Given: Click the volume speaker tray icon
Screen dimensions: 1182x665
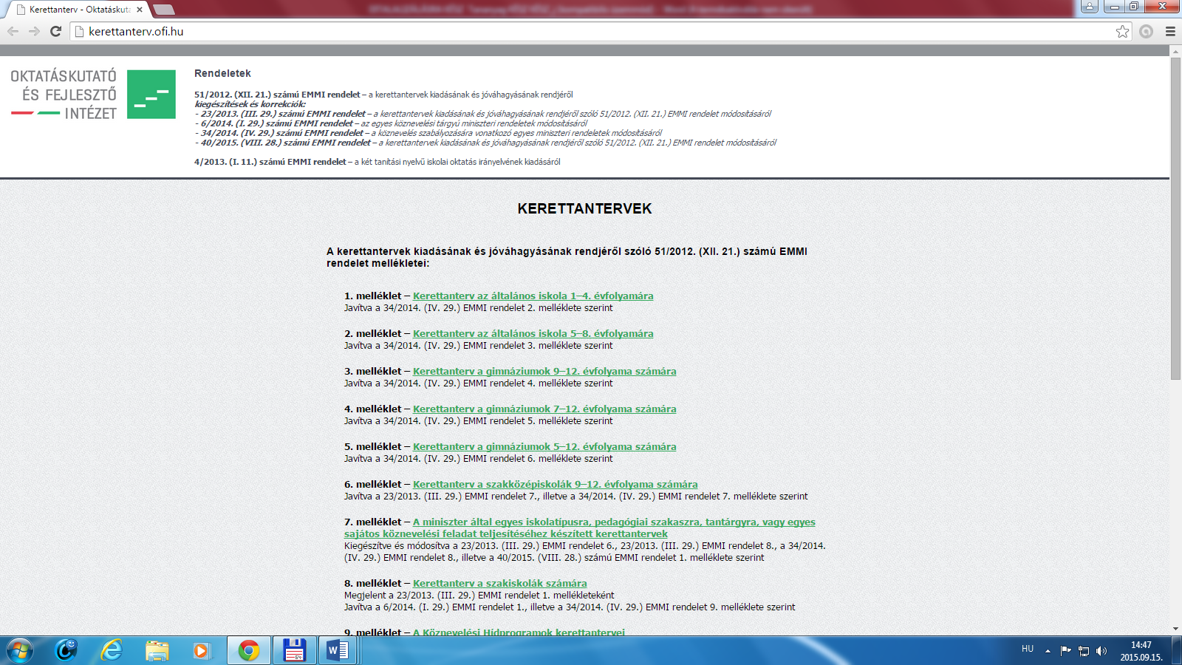Looking at the screenshot, I should point(1101,651).
